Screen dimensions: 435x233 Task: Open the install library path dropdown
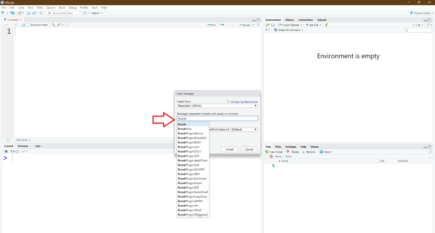point(233,130)
